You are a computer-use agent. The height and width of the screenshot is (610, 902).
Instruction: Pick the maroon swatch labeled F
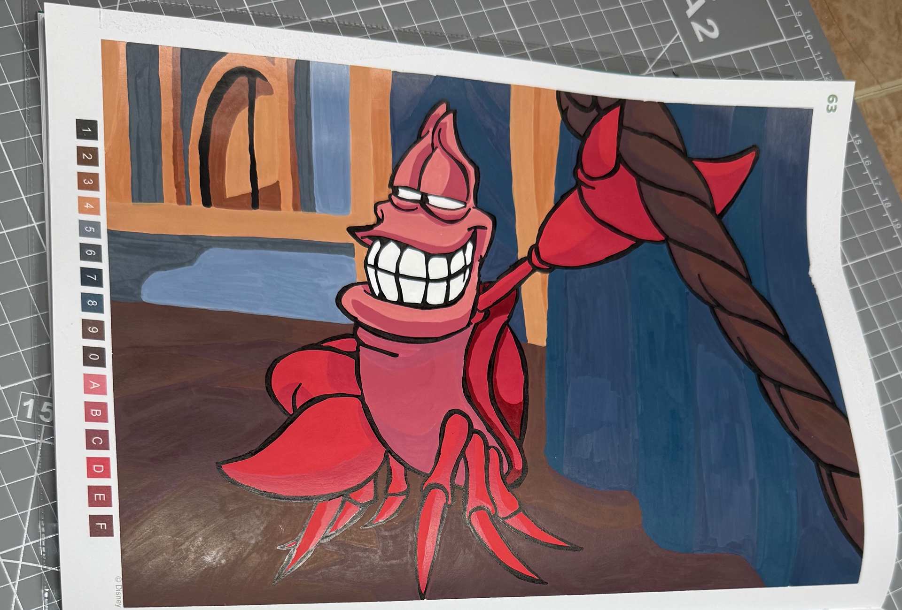101,525
